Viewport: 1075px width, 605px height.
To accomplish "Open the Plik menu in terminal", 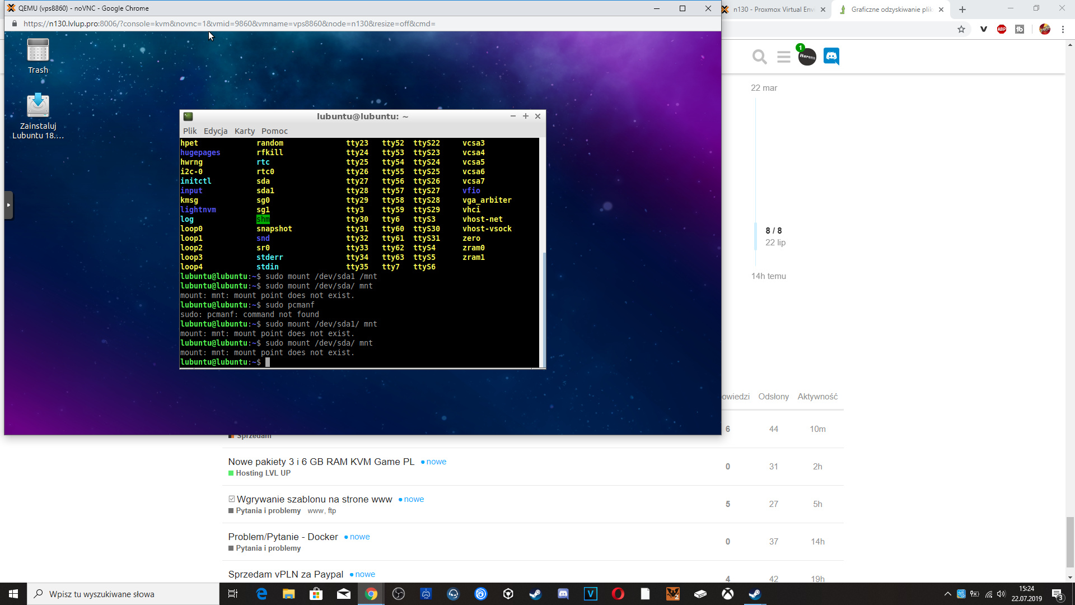I will point(190,131).
